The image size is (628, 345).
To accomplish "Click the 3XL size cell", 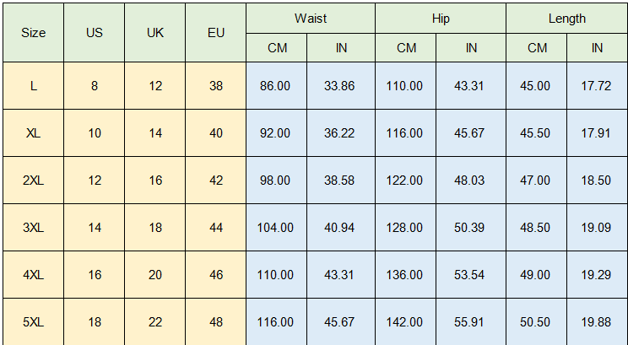I will (33, 228).
